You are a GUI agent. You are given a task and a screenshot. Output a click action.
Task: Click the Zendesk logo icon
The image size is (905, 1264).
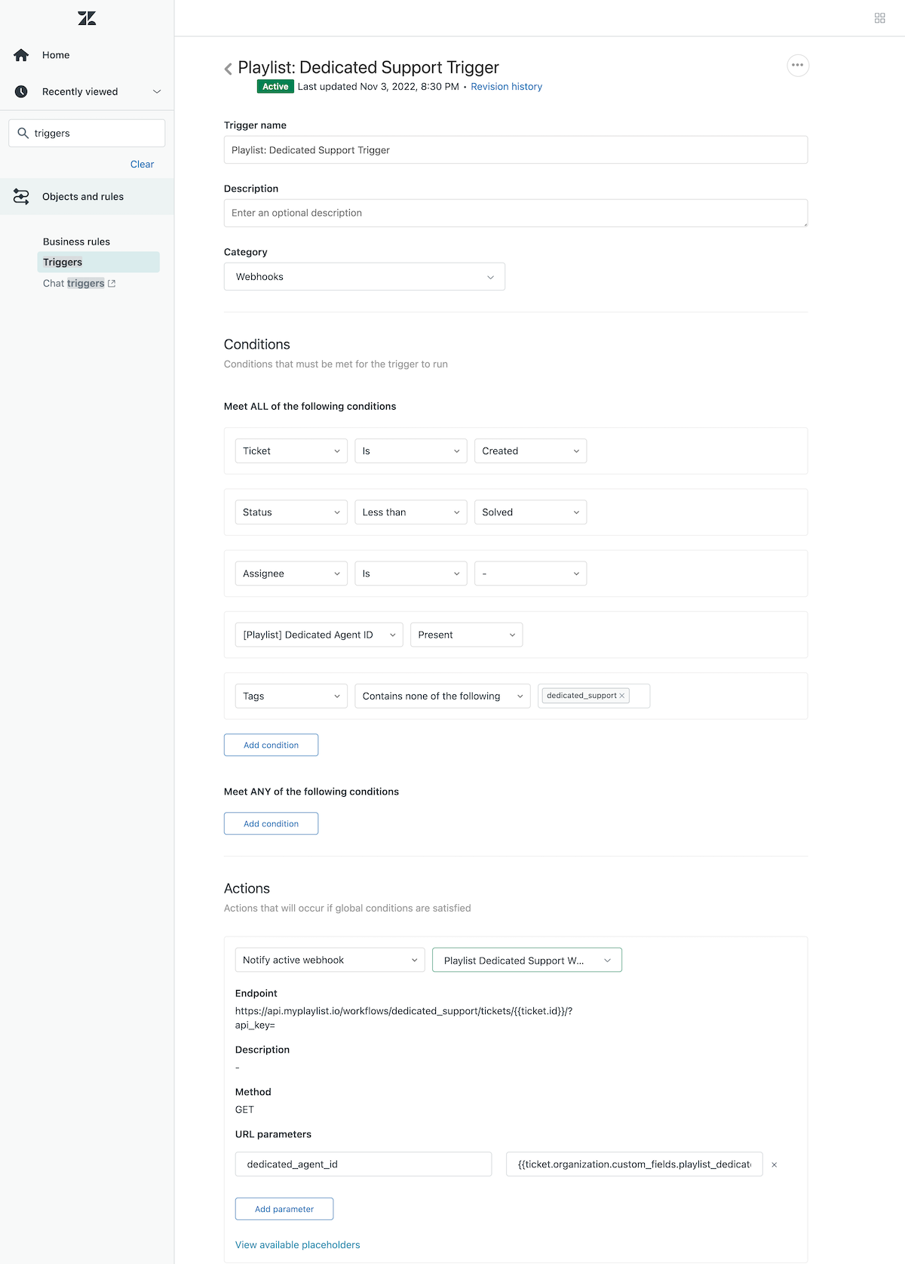87,18
